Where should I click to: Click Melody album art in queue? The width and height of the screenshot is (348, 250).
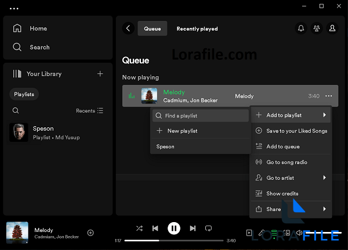point(150,96)
